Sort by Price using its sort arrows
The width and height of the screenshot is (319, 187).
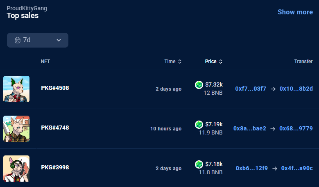pos(221,62)
